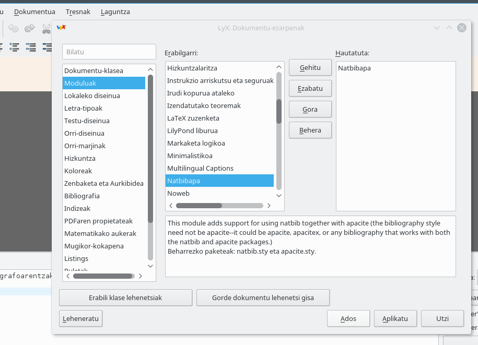Click the module list vertical scrollbar thumb
Image resolution: width=478 pixels, height=345 pixels.
click(279, 112)
